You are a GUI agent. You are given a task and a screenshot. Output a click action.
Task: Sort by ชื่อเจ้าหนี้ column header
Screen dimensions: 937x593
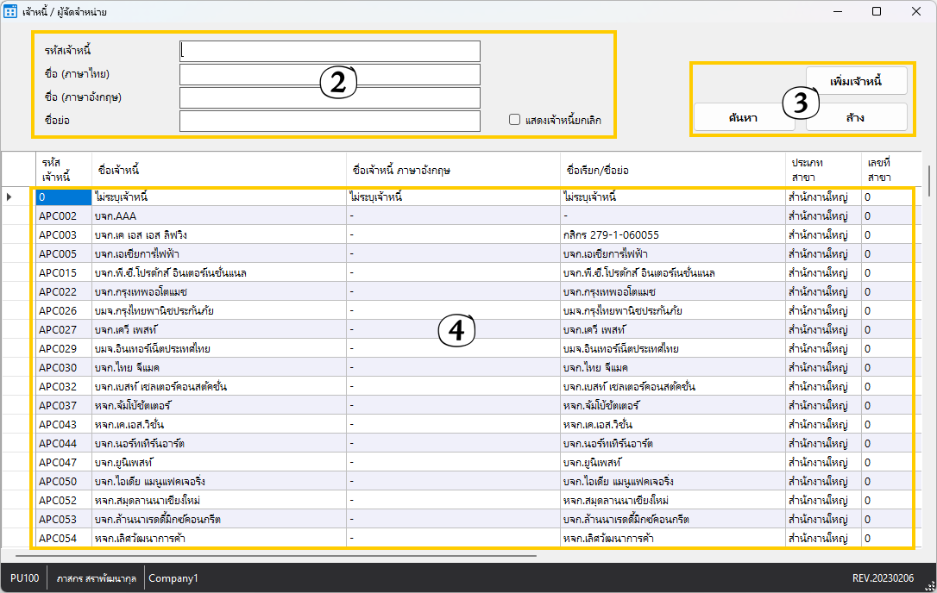219,170
